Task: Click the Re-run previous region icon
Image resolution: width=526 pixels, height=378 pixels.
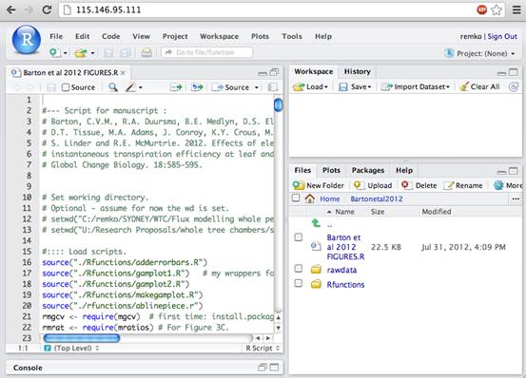Action: pyautogui.click(x=197, y=87)
